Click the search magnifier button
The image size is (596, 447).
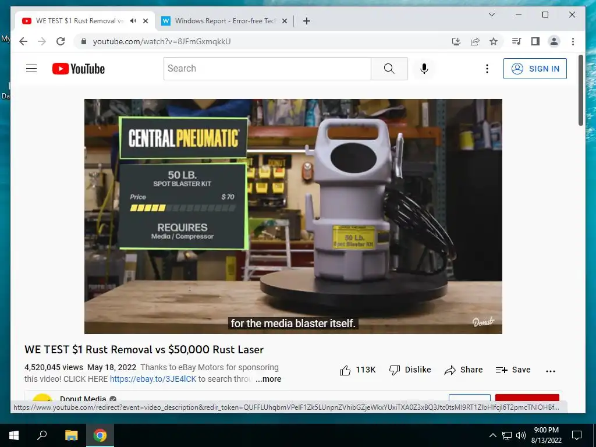tap(389, 69)
